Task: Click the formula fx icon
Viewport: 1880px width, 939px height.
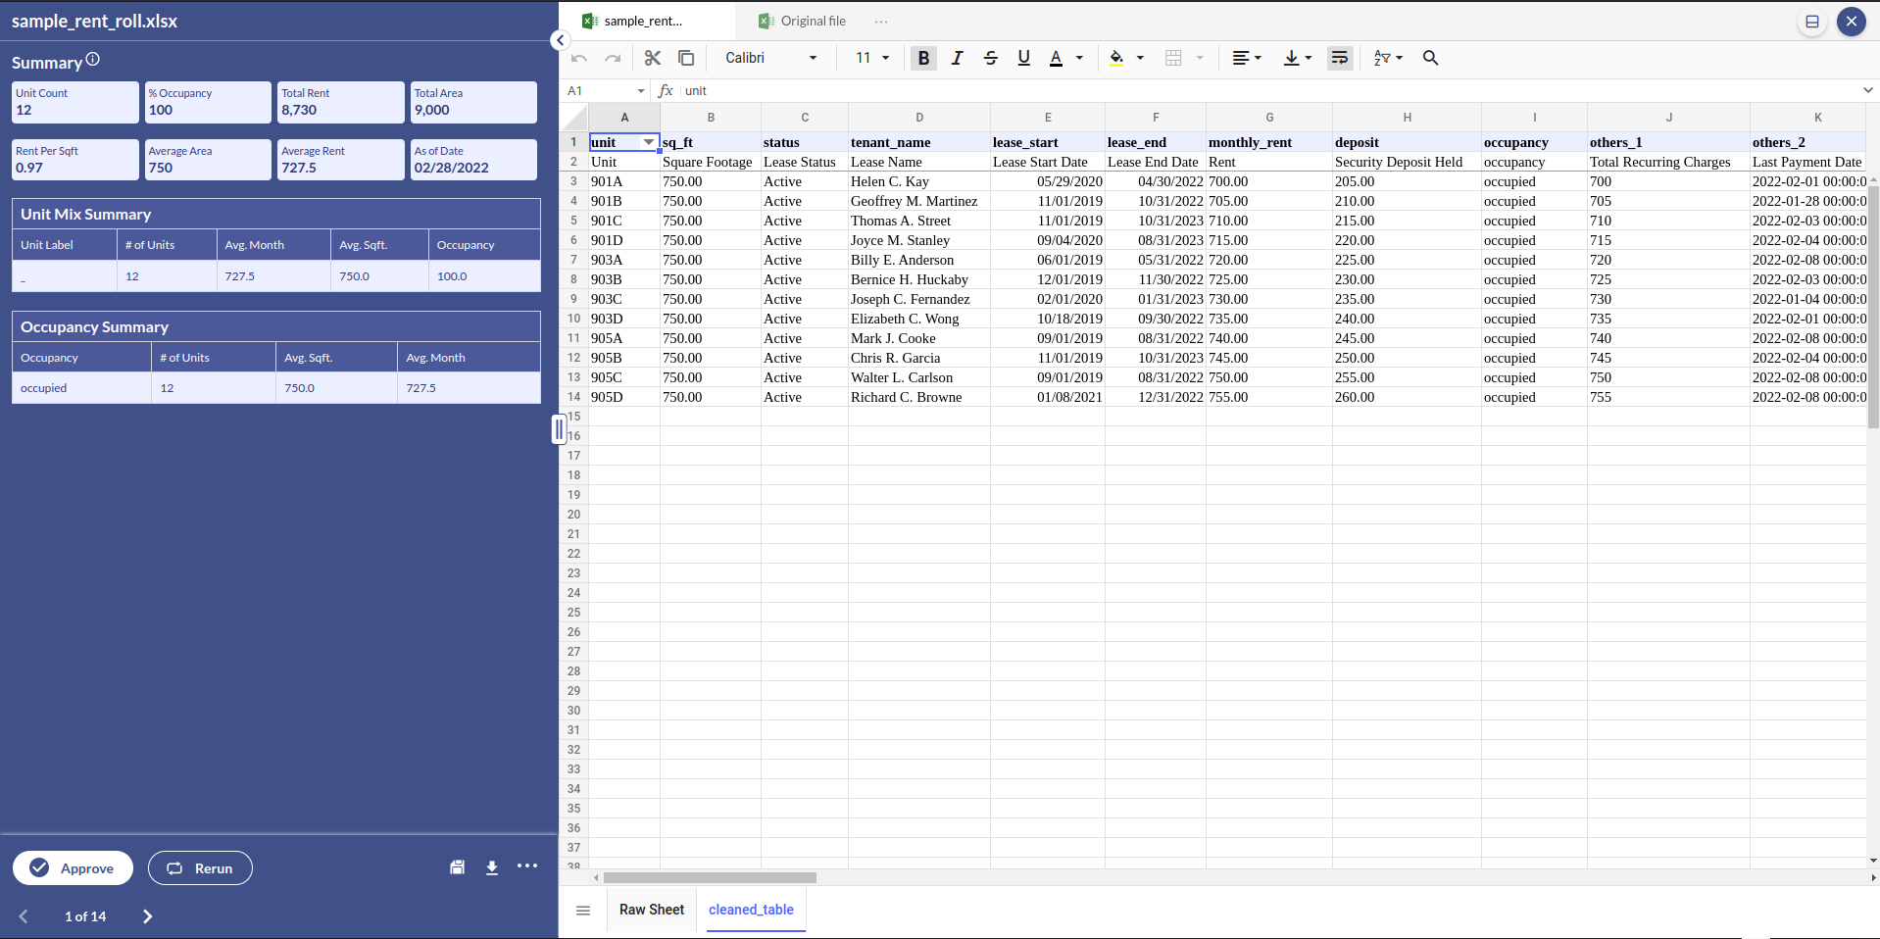Action: point(666,91)
